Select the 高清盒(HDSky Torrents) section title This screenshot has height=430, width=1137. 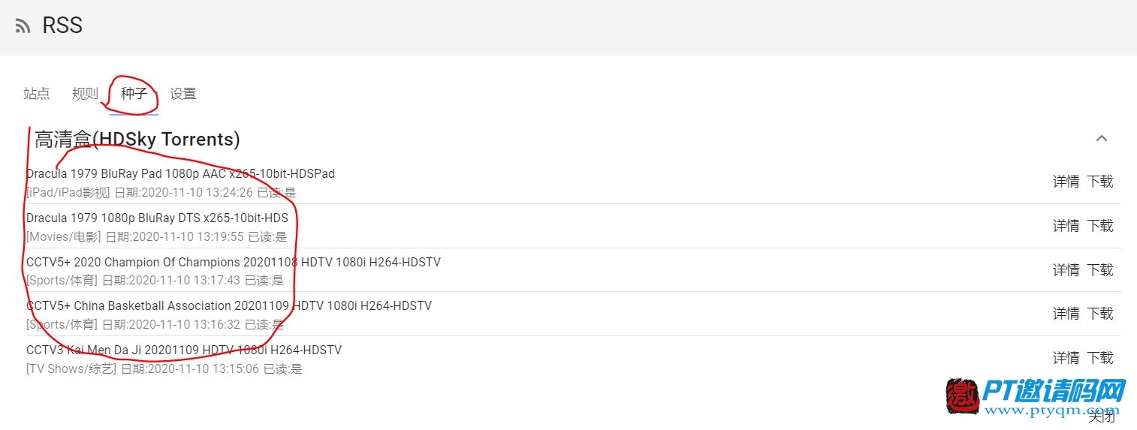[137, 140]
